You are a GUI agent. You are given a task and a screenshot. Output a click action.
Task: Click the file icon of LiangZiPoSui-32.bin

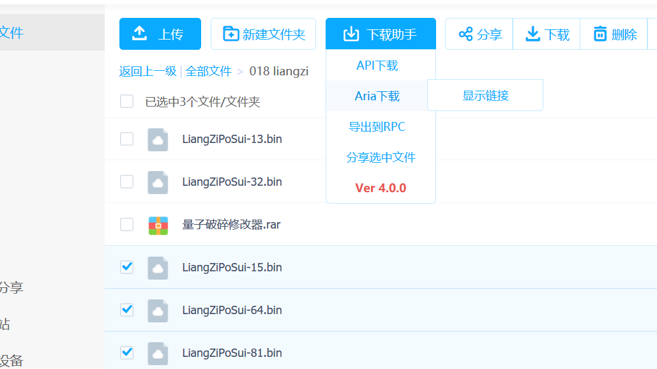158,182
